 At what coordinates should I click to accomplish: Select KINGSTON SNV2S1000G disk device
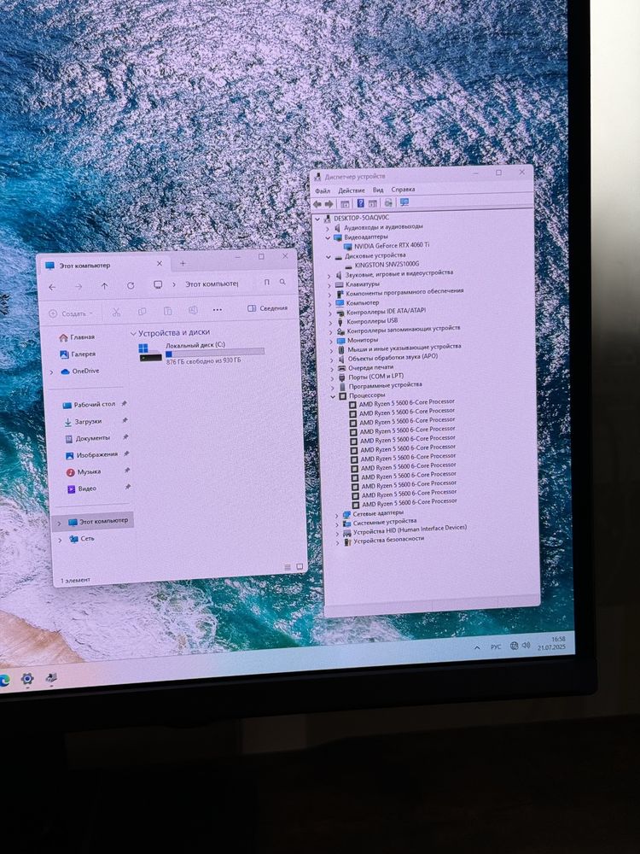point(387,264)
